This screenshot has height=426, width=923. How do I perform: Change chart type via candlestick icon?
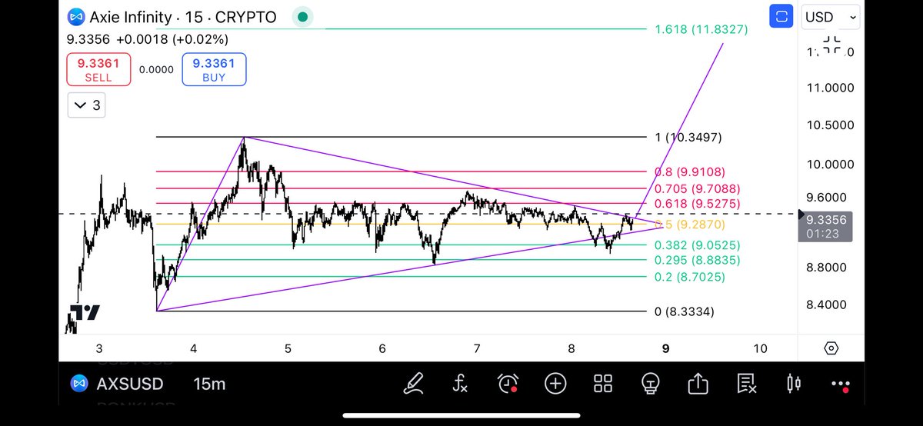[794, 383]
